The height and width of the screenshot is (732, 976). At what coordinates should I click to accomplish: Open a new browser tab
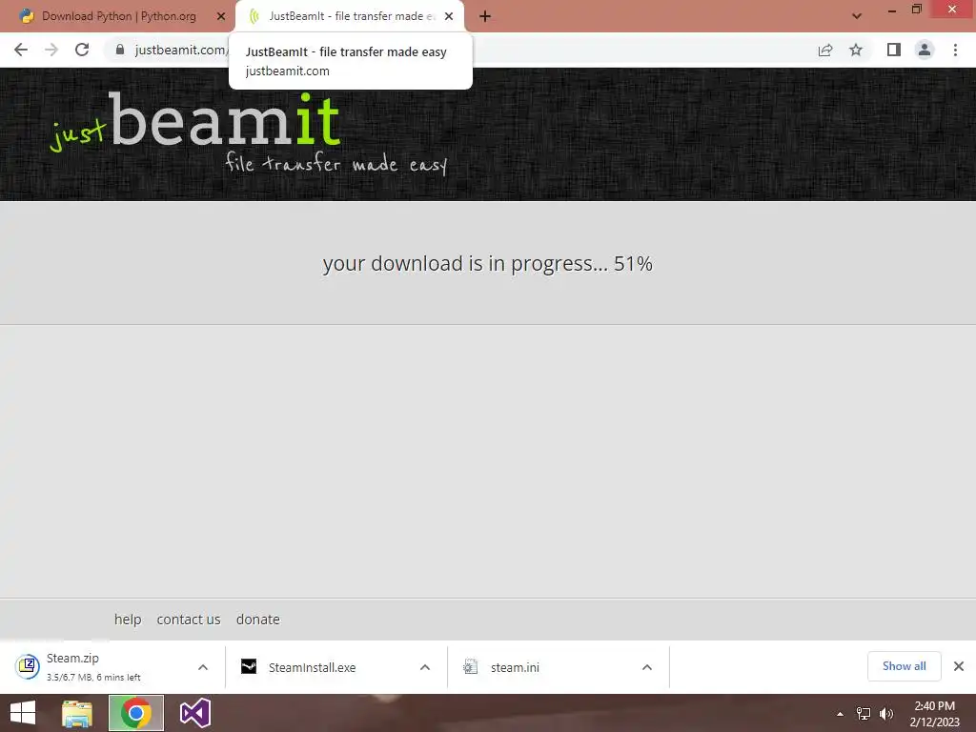(x=485, y=16)
